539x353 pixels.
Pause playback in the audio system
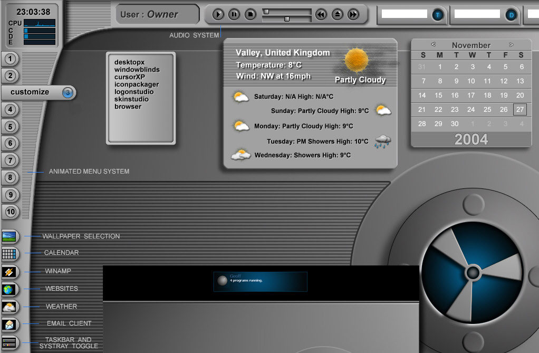[233, 15]
